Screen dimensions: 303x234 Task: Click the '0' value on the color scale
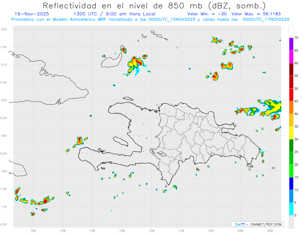(x=295, y=215)
